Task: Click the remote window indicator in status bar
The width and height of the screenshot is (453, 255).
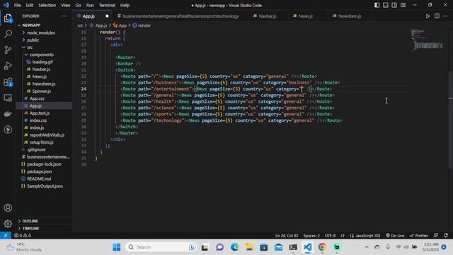Action: [x=6, y=235]
